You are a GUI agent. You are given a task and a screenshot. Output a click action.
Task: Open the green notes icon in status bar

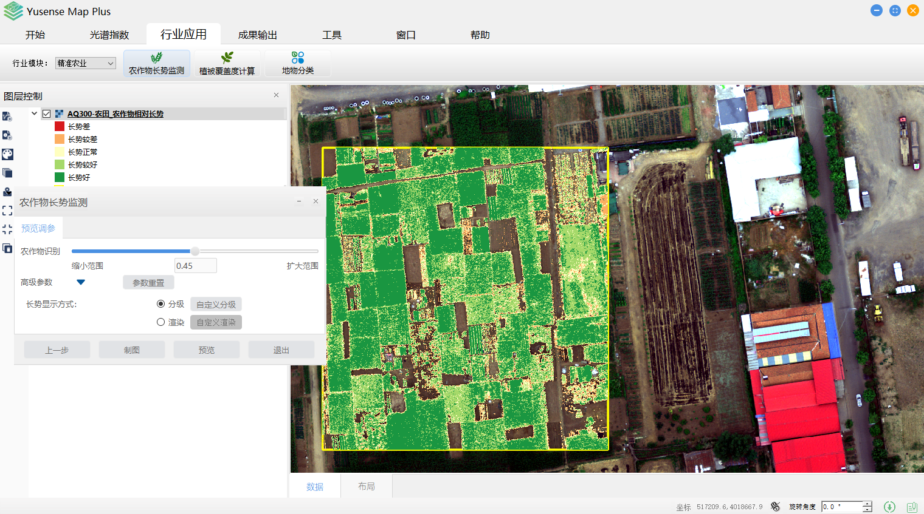point(912,507)
